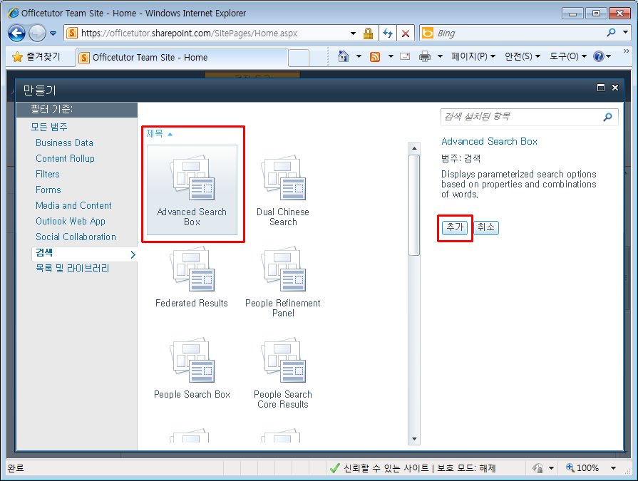Click the 검색 설치된 항목 search field
Screen dimensions: 638x481
521,117
